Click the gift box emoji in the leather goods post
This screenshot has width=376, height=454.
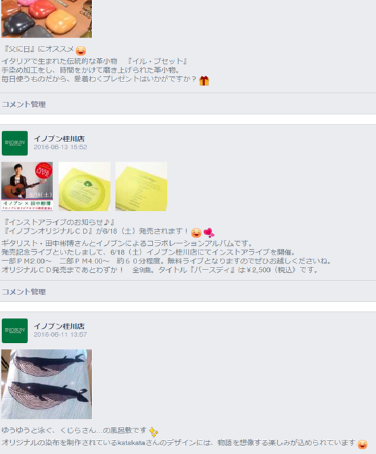tap(204, 80)
